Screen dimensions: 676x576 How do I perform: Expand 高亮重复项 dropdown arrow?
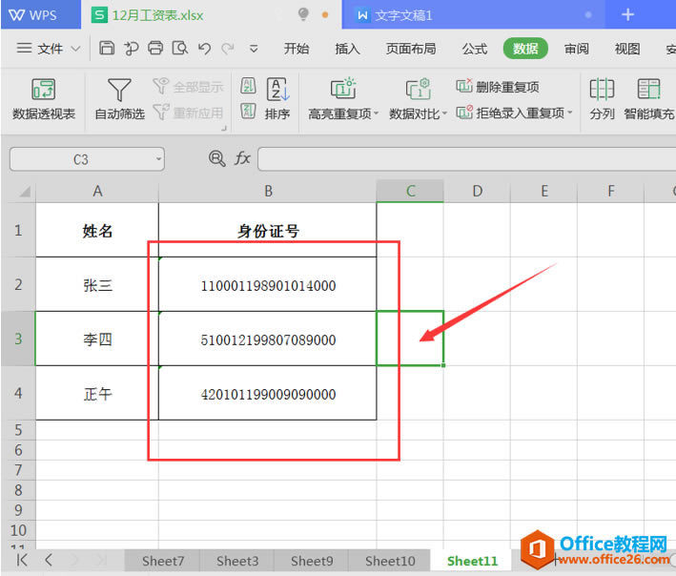[376, 113]
